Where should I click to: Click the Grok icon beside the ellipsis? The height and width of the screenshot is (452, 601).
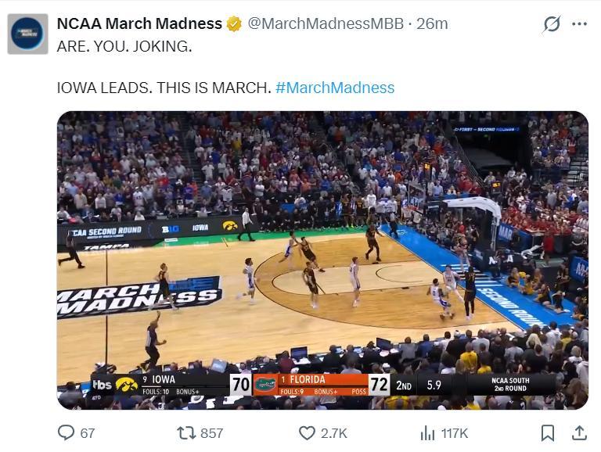[x=552, y=24]
